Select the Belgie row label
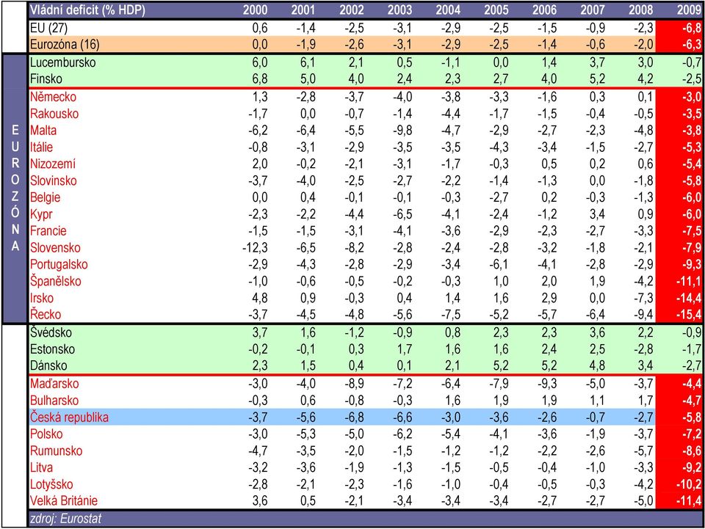Viewport: 705px width, 529px height. 45,197
